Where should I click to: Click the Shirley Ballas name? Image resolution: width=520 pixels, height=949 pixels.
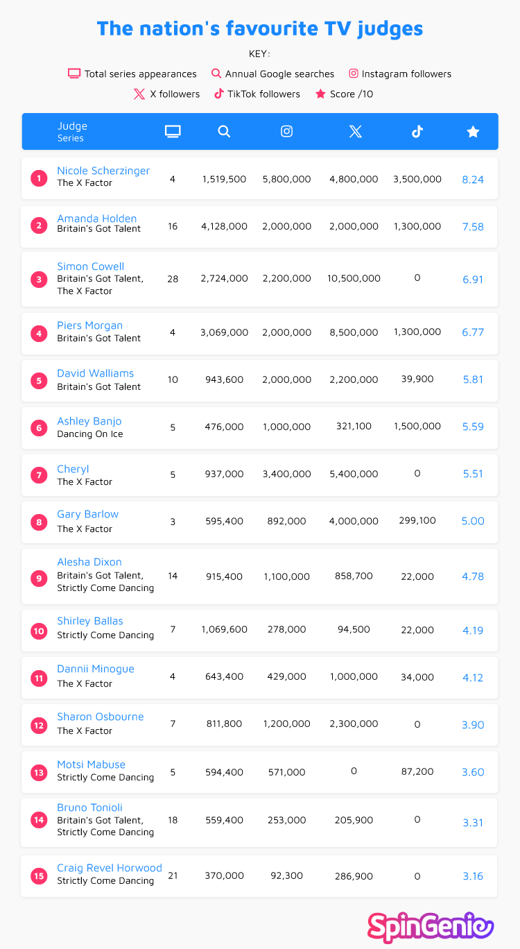pyautogui.click(x=90, y=621)
